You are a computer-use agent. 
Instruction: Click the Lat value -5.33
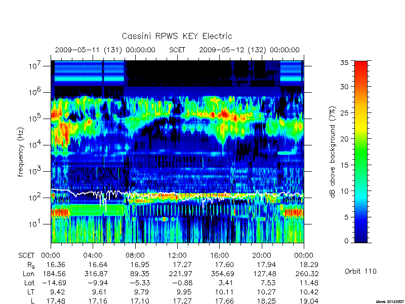[x=140, y=283]
